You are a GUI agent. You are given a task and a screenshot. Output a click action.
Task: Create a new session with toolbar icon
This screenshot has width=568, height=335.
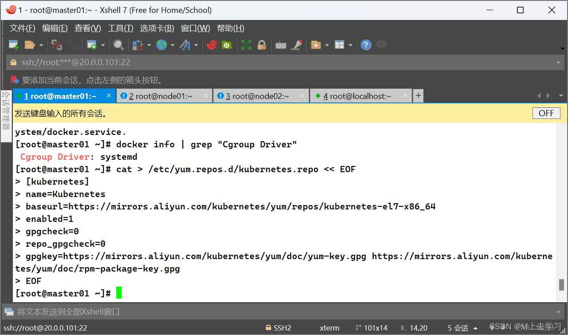[x=14, y=45]
